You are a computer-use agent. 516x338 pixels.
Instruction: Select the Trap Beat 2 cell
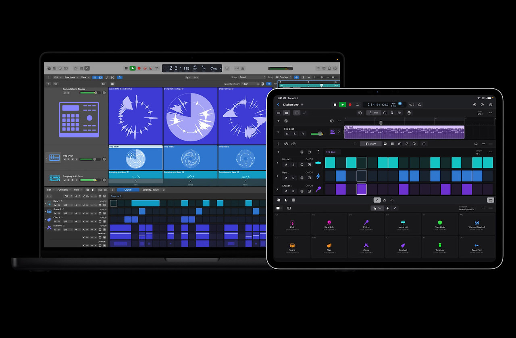click(x=190, y=158)
